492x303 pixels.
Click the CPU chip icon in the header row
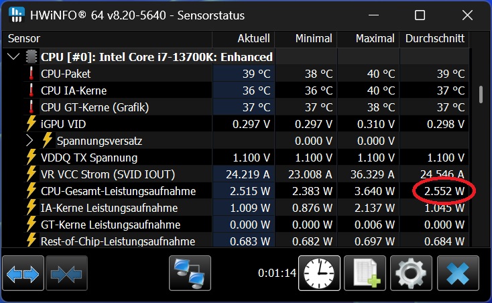pyautogui.click(x=32, y=57)
